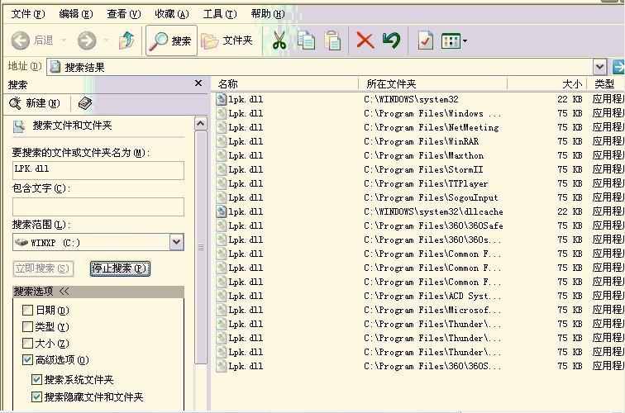Sort results by 类型 column header
Image resolution: width=625 pixels, height=413 pixels.
pos(605,84)
